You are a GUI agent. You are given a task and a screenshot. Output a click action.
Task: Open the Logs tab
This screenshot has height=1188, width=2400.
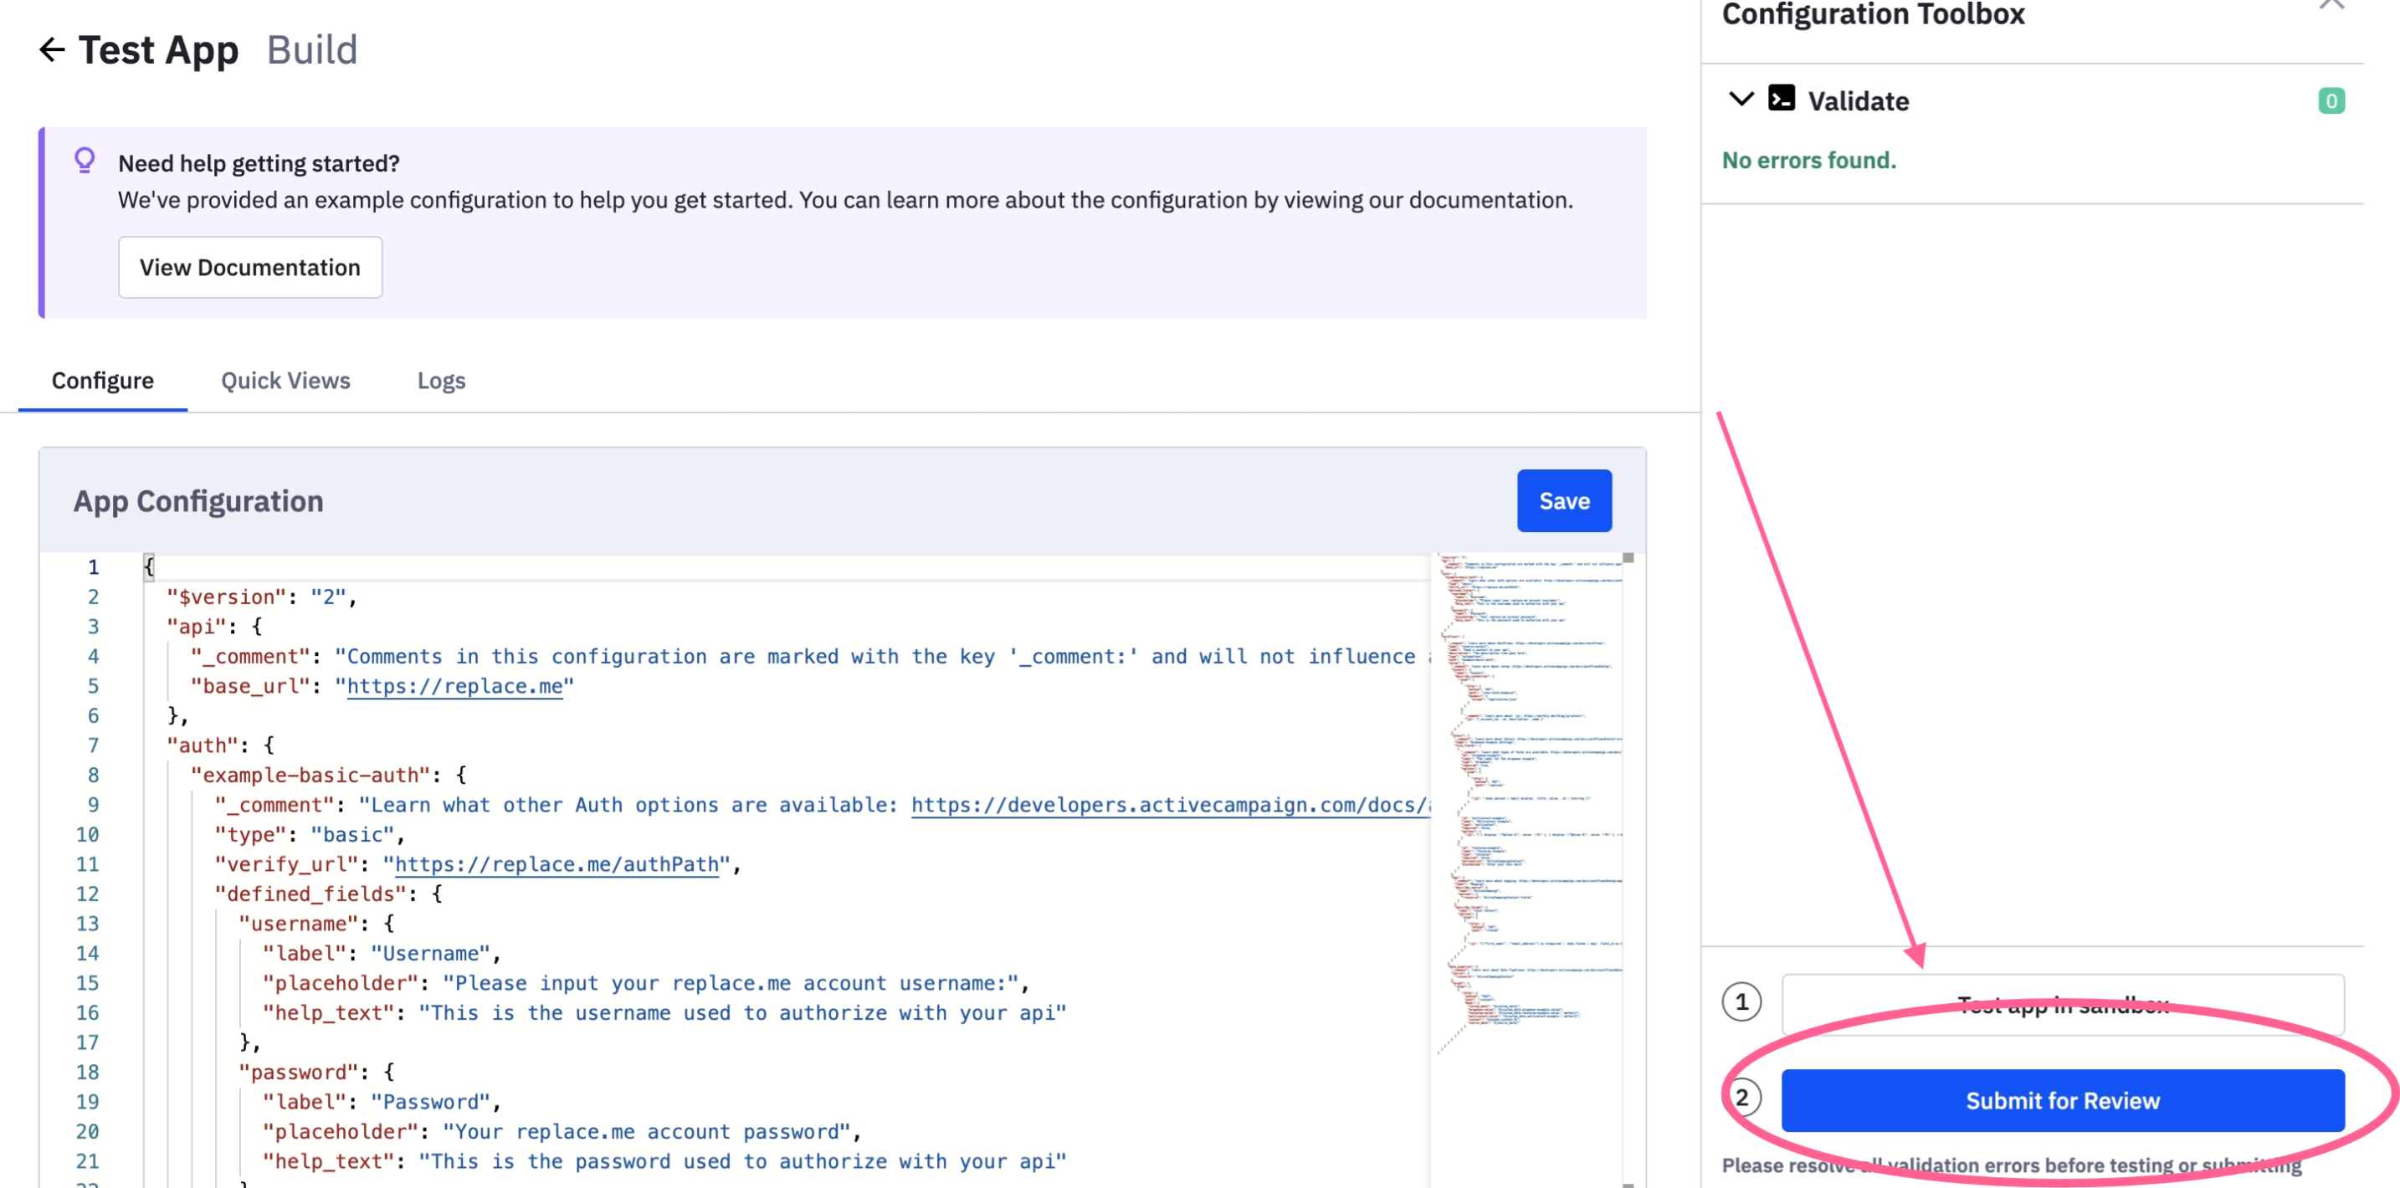pyautogui.click(x=441, y=380)
